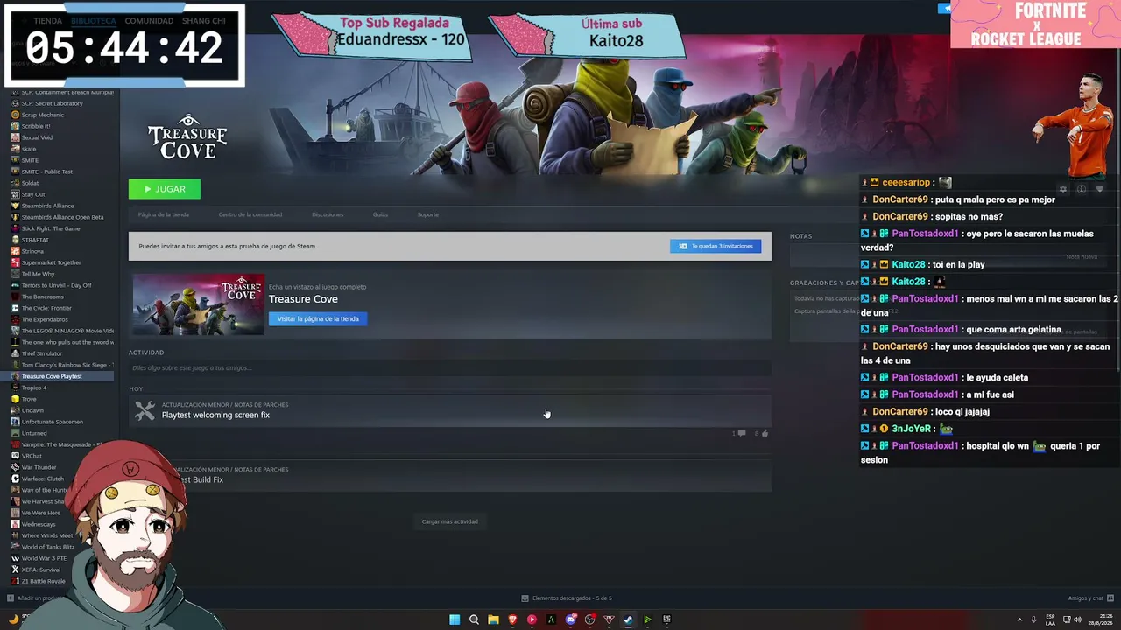Screen dimensions: 1121x630
Task: Click the Trove game icon in sidebar
Action: (x=15, y=399)
